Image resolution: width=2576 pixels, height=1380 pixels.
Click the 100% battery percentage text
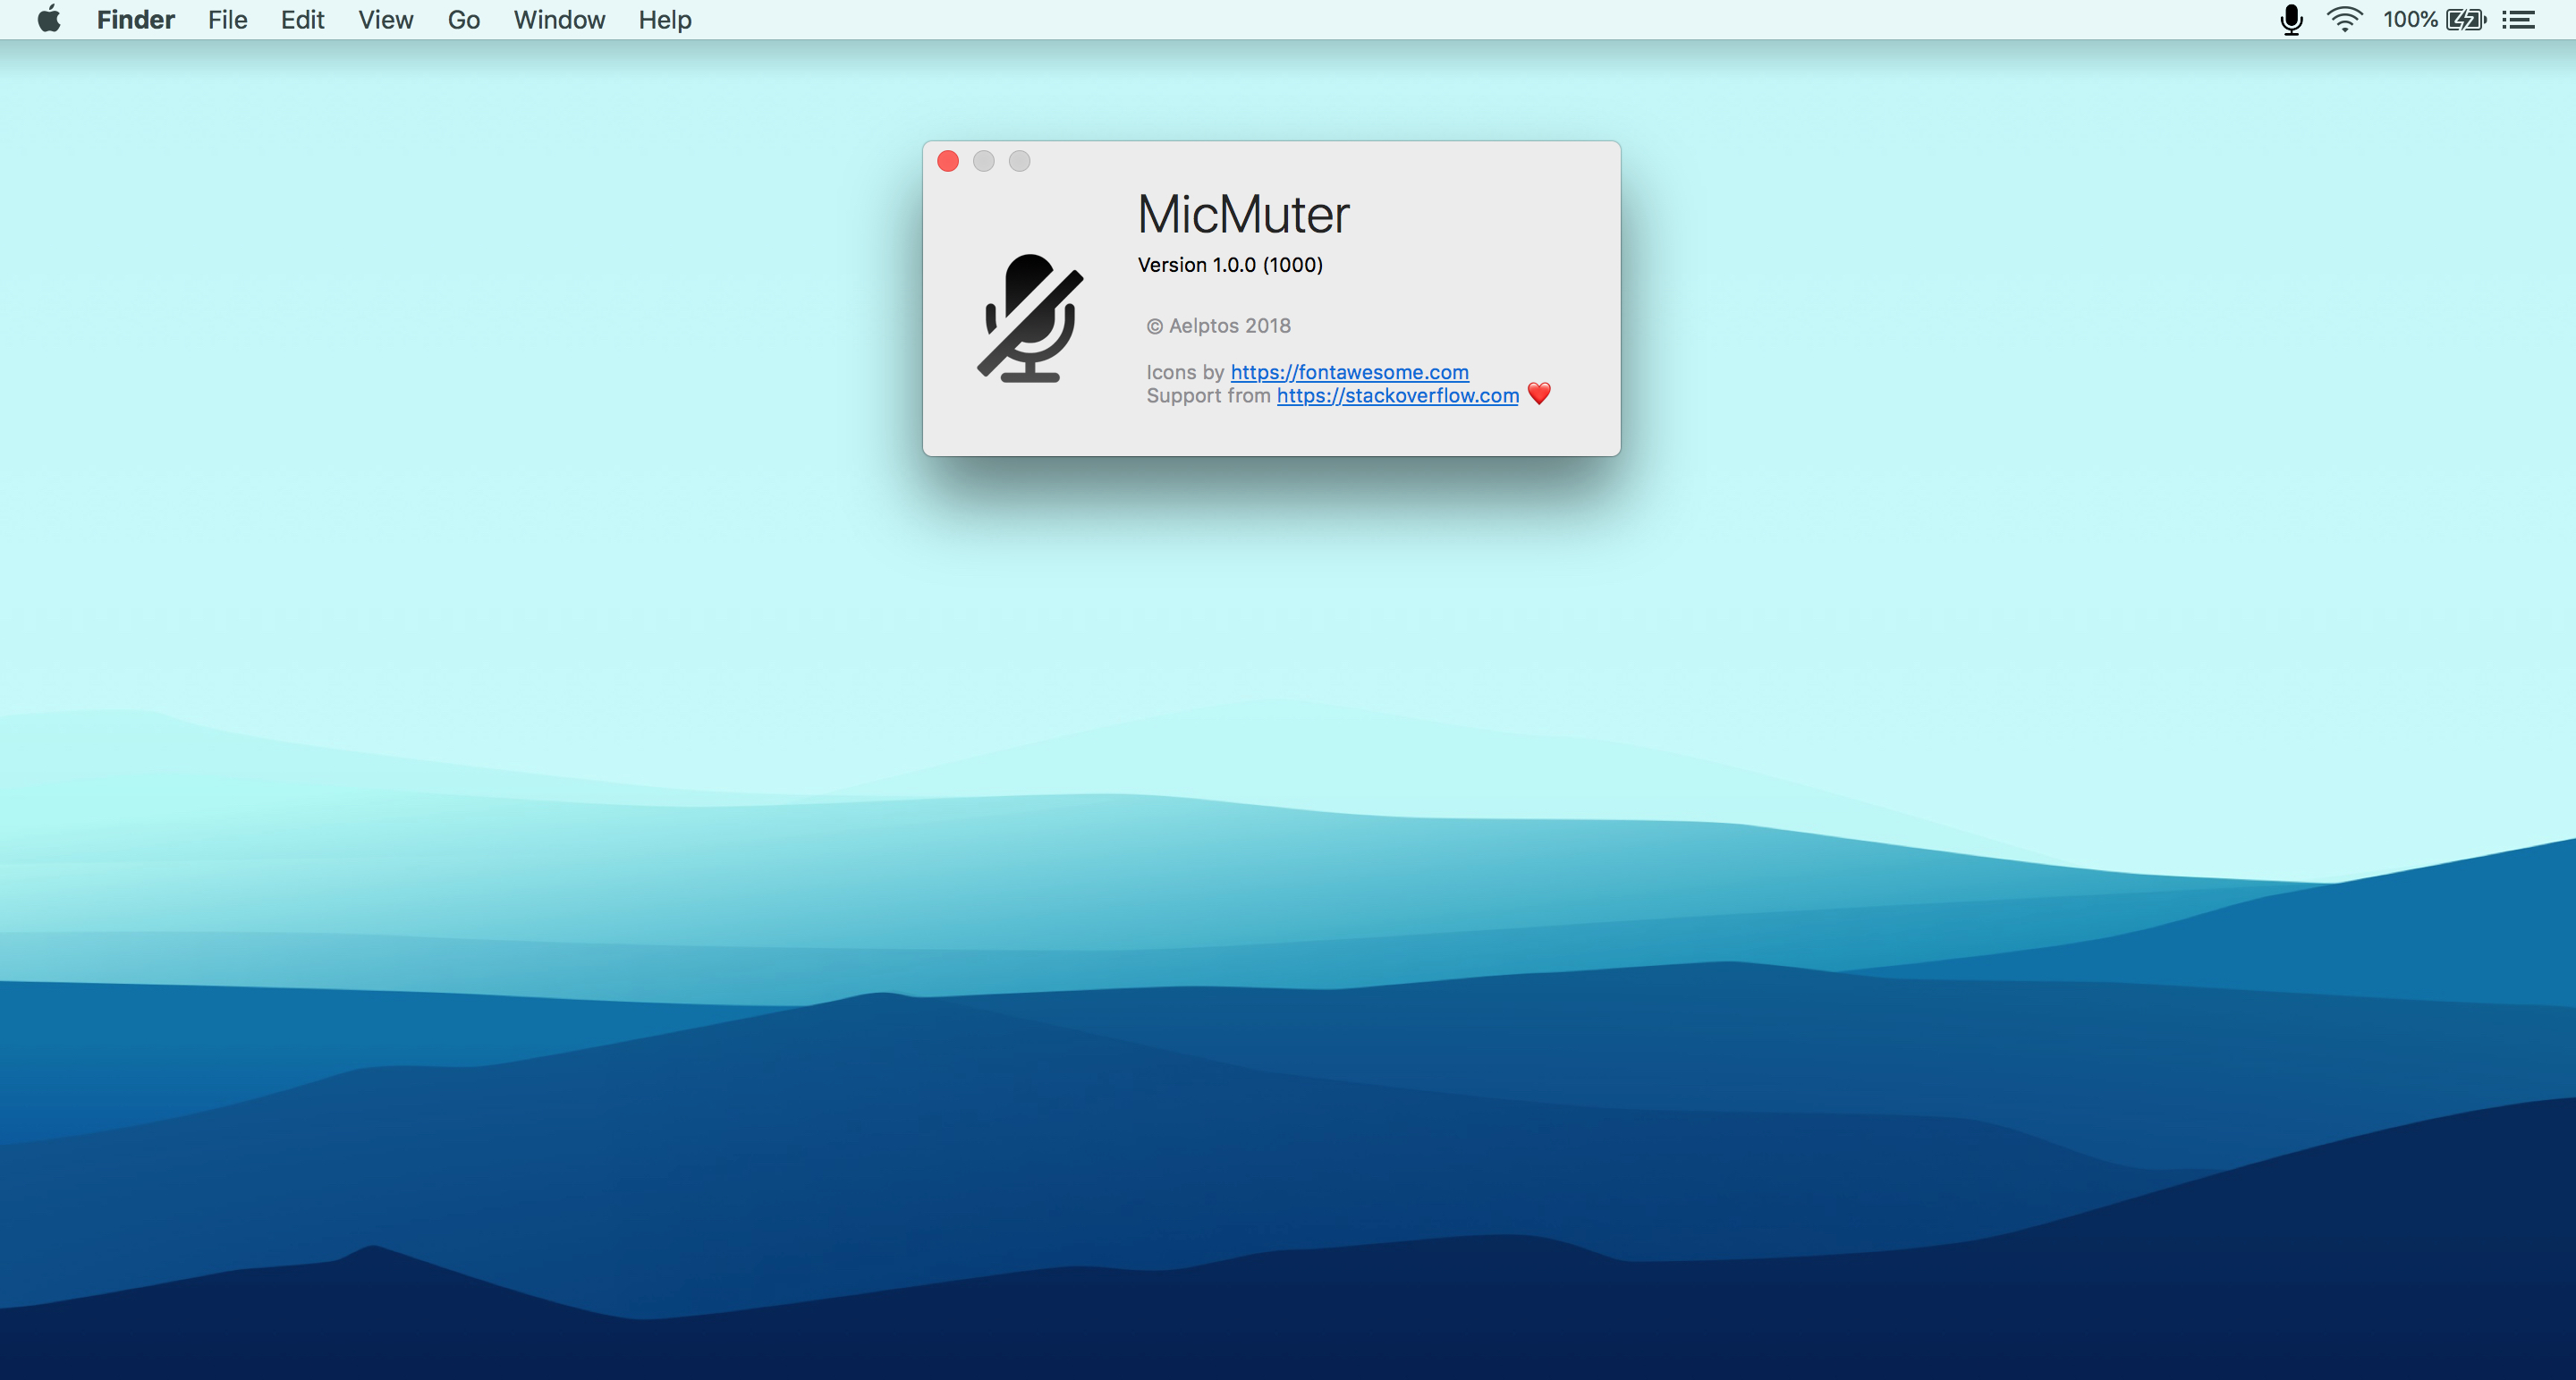pyautogui.click(x=2410, y=20)
